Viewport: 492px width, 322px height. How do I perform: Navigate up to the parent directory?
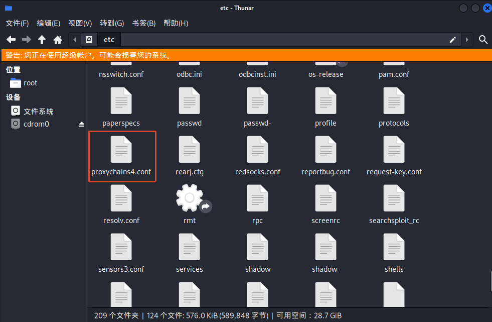tap(42, 40)
